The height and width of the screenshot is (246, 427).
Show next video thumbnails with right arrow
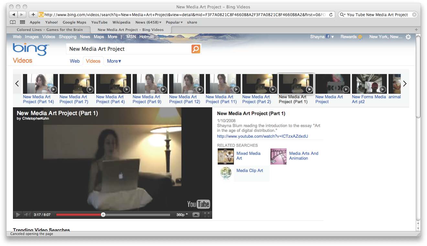(404, 83)
